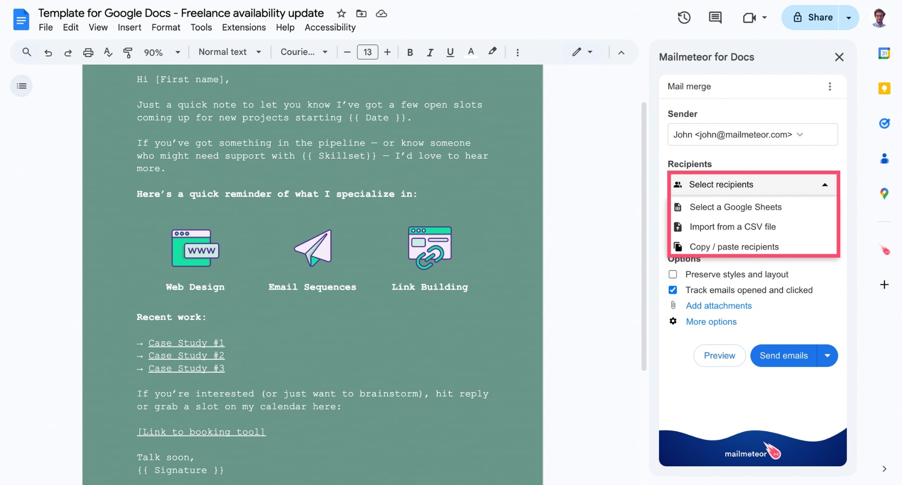Open the Sender email dropdown
The width and height of the screenshot is (902, 485).
point(752,134)
